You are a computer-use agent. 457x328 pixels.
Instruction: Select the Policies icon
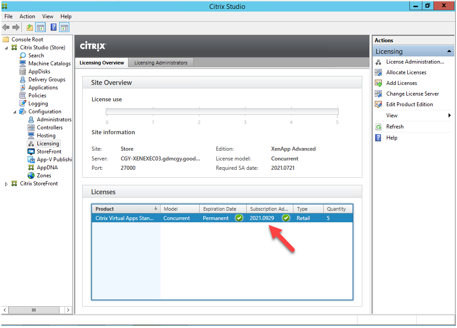click(x=23, y=96)
